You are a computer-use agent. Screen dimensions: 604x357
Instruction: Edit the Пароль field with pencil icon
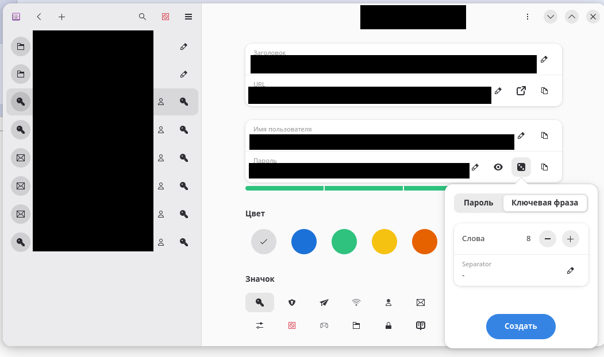tap(475, 167)
